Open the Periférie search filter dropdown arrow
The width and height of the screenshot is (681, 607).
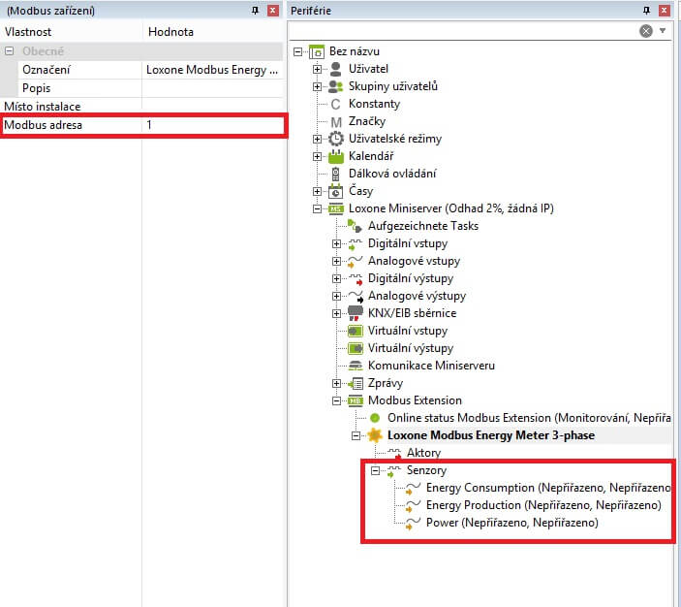[664, 31]
